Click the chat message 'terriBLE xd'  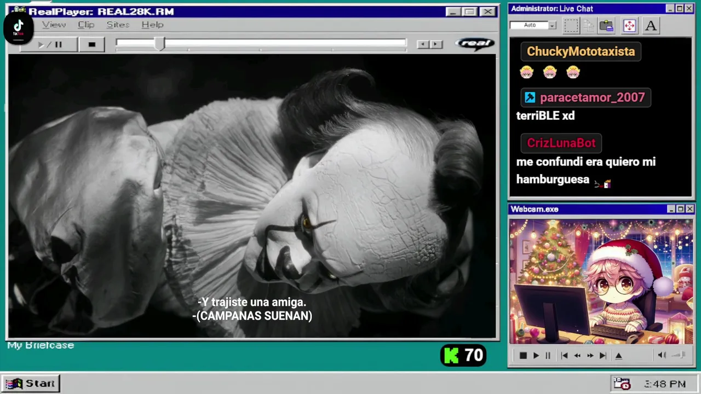(x=545, y=115)
